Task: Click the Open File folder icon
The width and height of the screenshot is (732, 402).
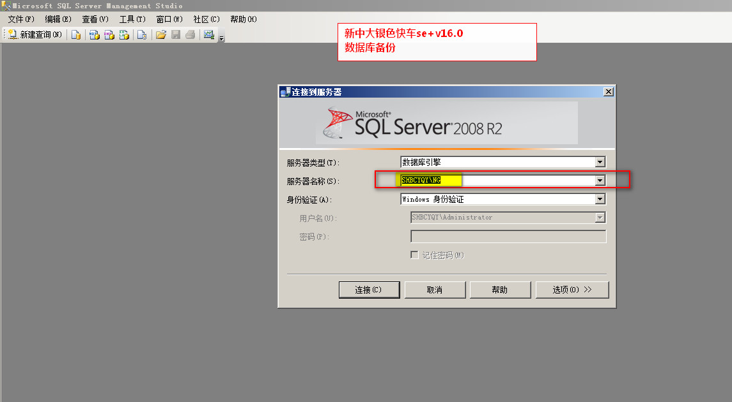Action: coord(161,34)
